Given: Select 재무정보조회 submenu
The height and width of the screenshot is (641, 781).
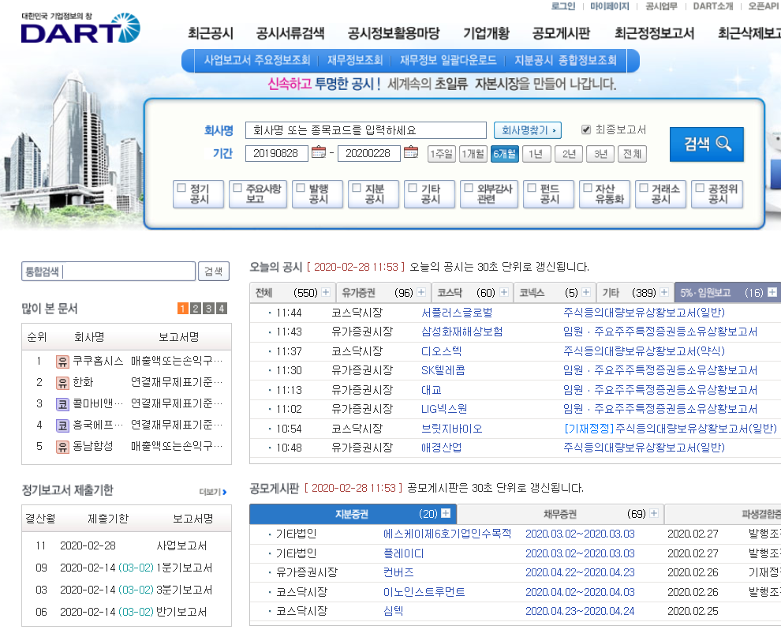Looking at the screenshot, I should 355,60.
